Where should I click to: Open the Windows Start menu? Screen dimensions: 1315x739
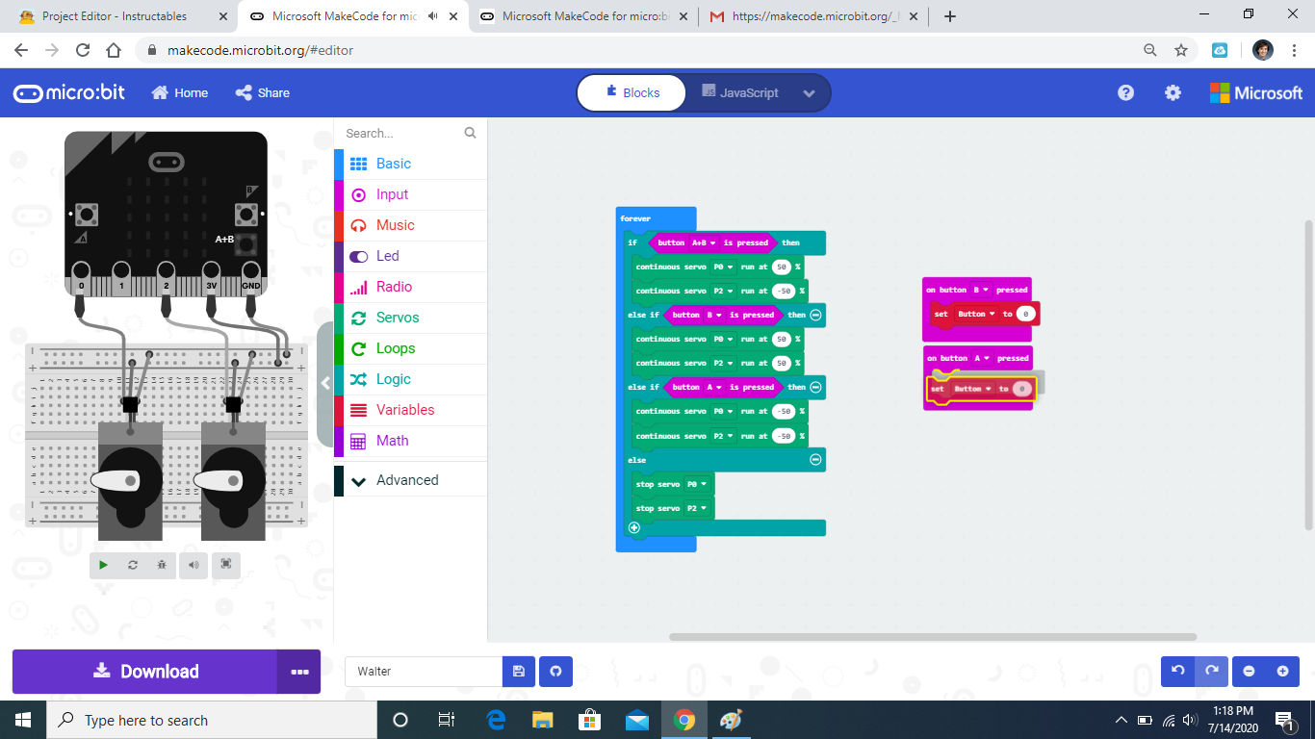click(x=23, y=720)
